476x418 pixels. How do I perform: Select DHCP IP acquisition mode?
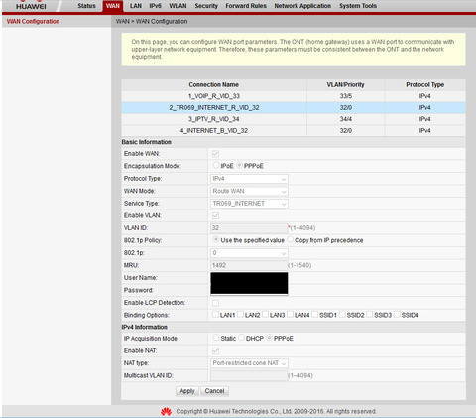[241, 338]
